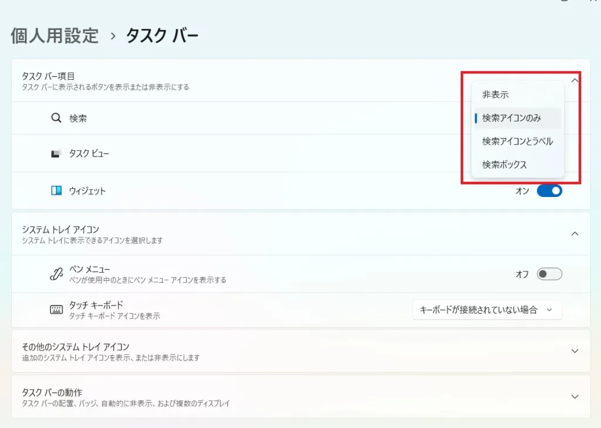Screen dimensions: 601x428
Task: Collapse the タスク バー項目 section chevron
Action: point(575,80)
